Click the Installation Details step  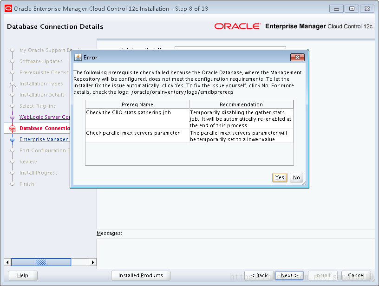click(x=42, y=95)
